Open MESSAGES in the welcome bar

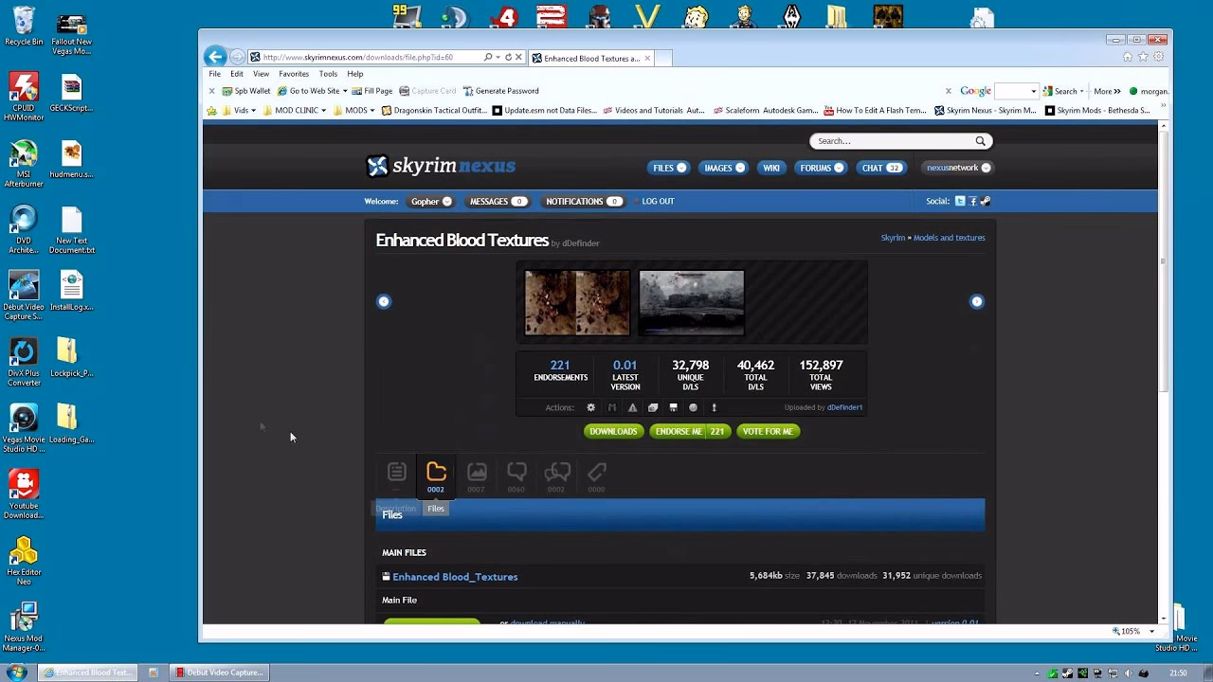[498, 201]
